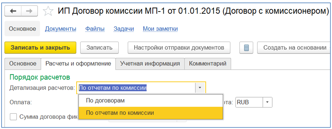332x129 pixels.
Task: Click the 'Записать' button
Action: coord(99,47)
